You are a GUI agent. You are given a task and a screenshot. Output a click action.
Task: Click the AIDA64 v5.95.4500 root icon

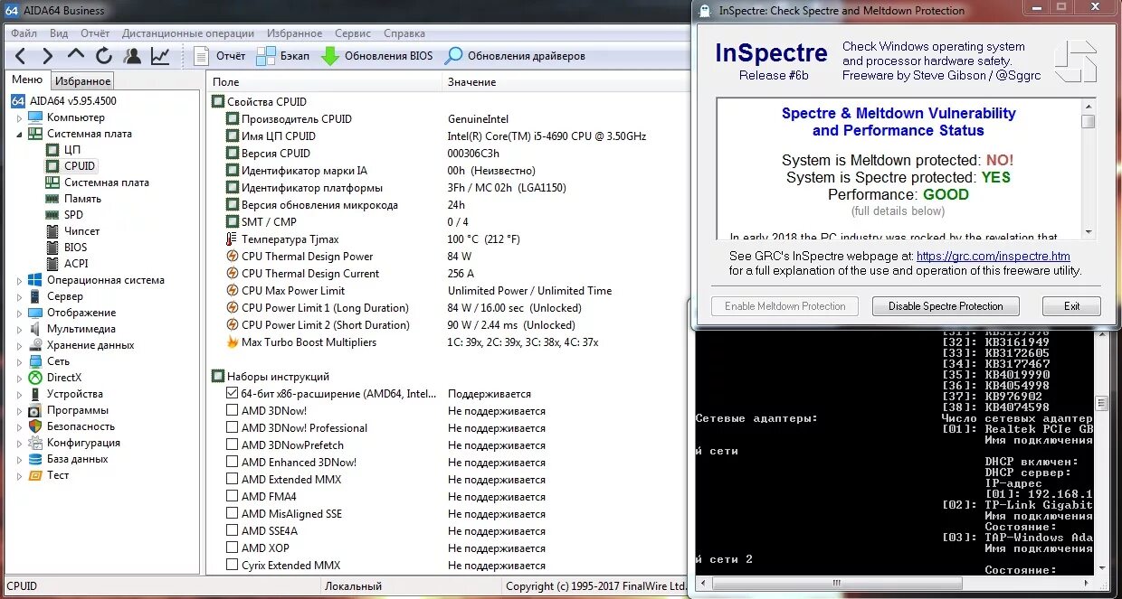tap(18, 101)
